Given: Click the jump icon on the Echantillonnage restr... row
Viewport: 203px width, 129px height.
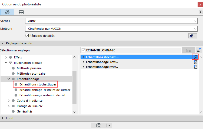Looking at the screenshot, I should (195, 67).
